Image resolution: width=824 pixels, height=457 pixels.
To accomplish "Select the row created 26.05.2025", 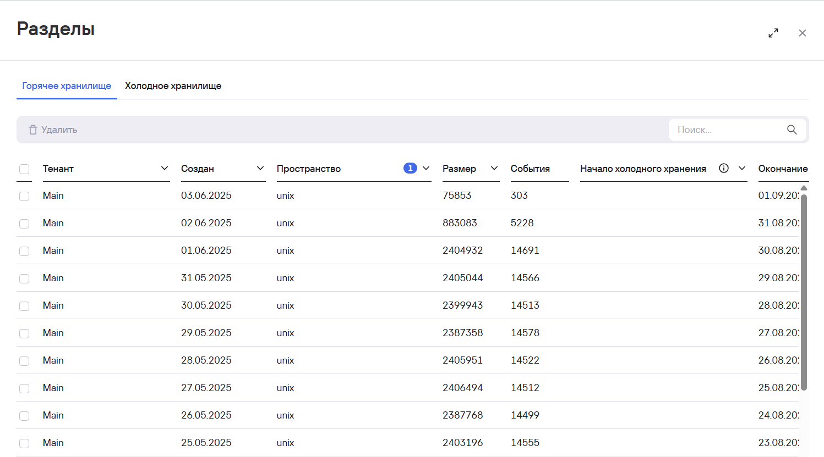I will click(x=24, y=416).
